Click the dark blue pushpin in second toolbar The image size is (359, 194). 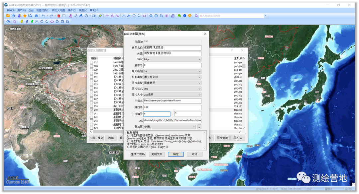[27, 22]
